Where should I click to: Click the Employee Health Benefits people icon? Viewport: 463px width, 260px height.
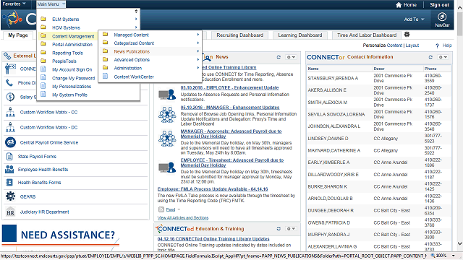(x=9, y=169)
